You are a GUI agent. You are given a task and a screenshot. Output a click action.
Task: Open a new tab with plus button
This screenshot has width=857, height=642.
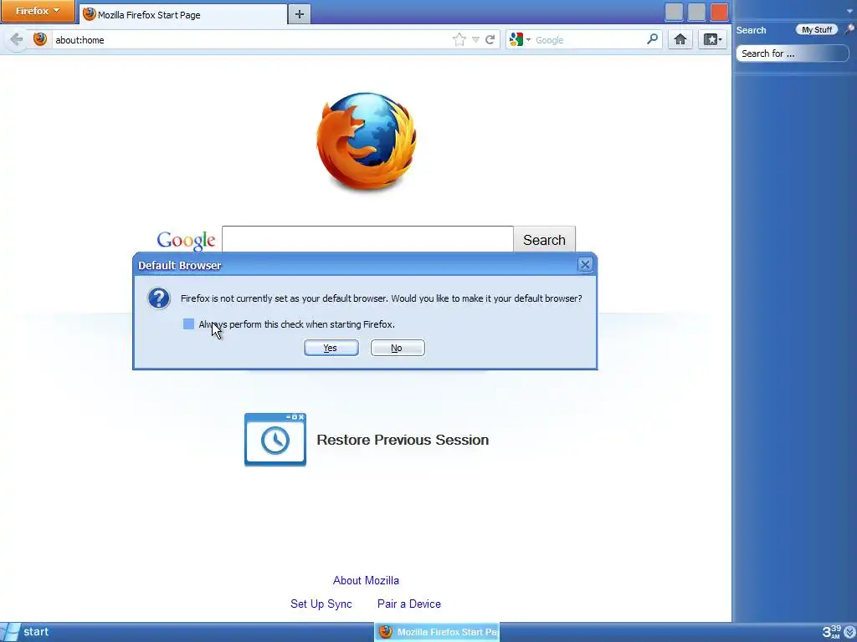tap(300, 14)
